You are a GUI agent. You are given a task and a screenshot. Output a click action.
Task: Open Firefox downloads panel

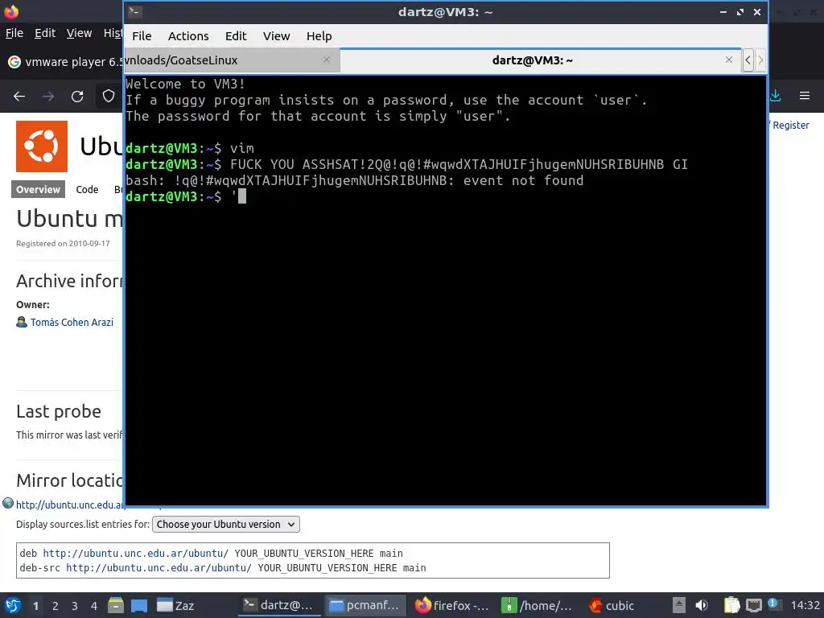point(775,96)
